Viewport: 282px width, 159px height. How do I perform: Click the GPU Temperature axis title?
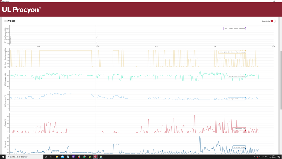coord(5,101)
